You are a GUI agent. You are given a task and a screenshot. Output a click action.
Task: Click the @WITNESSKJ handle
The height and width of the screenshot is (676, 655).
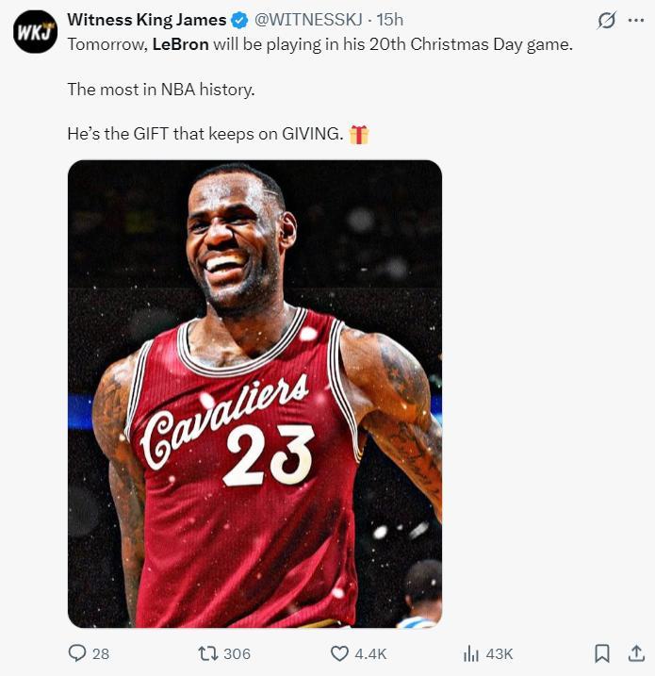(309, 20)
